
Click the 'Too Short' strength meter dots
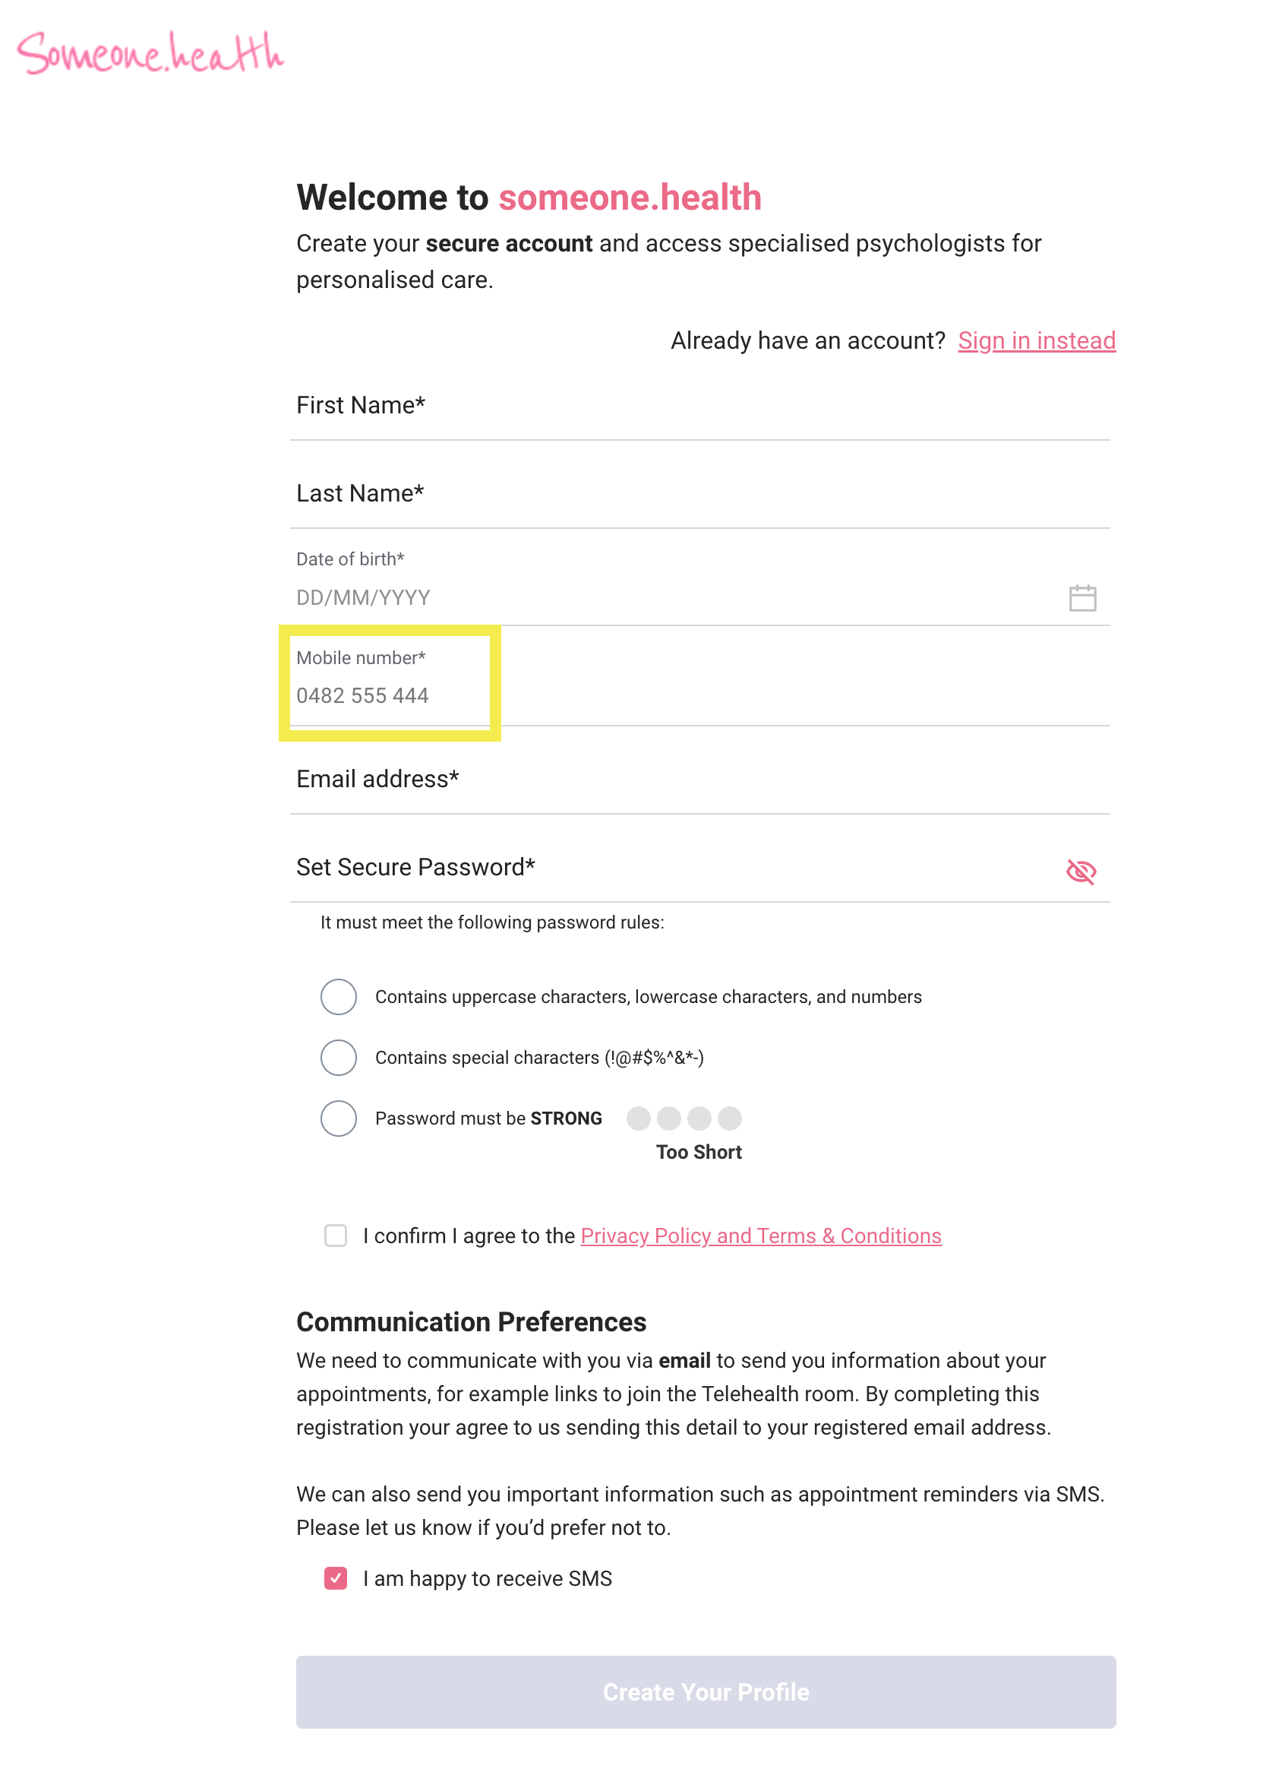click(x=686, y=1119)
